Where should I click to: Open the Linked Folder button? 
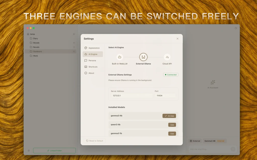pos(54,150)
